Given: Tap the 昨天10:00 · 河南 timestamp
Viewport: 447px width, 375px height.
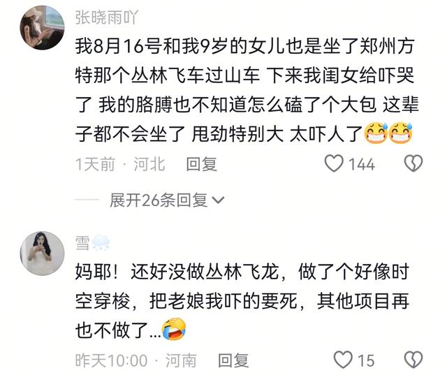Looking at the screenshot, I should click(136, 360).
